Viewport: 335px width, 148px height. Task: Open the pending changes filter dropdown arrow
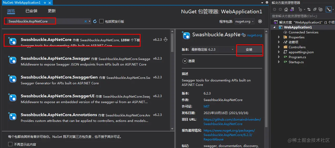click(x=304, y=9)
